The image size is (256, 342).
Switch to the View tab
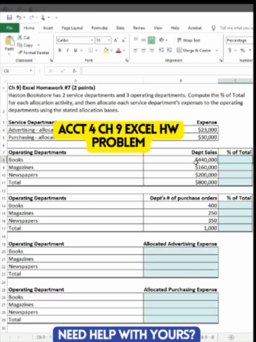(x=158, y=28)
